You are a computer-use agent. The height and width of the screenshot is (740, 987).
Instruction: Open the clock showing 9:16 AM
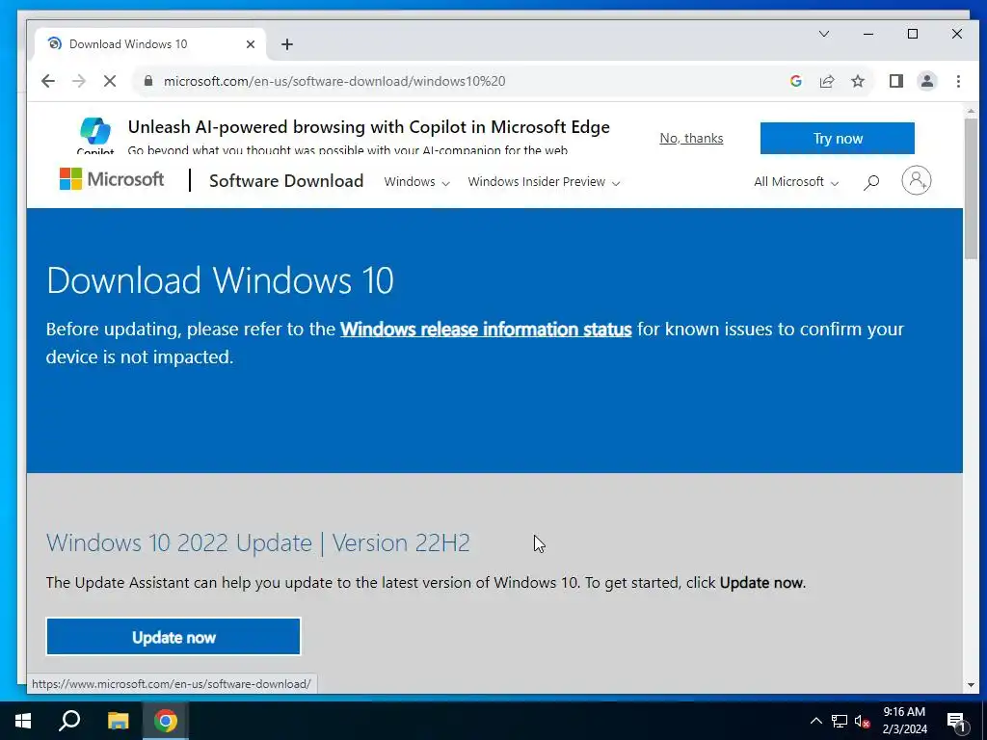(904, 721)
